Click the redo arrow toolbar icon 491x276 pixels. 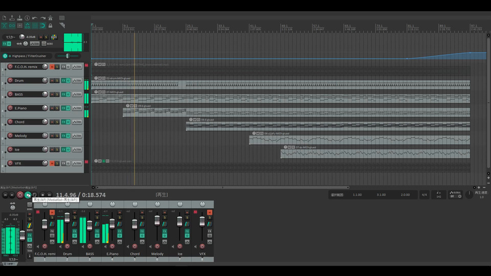click(x=42, y=18)
